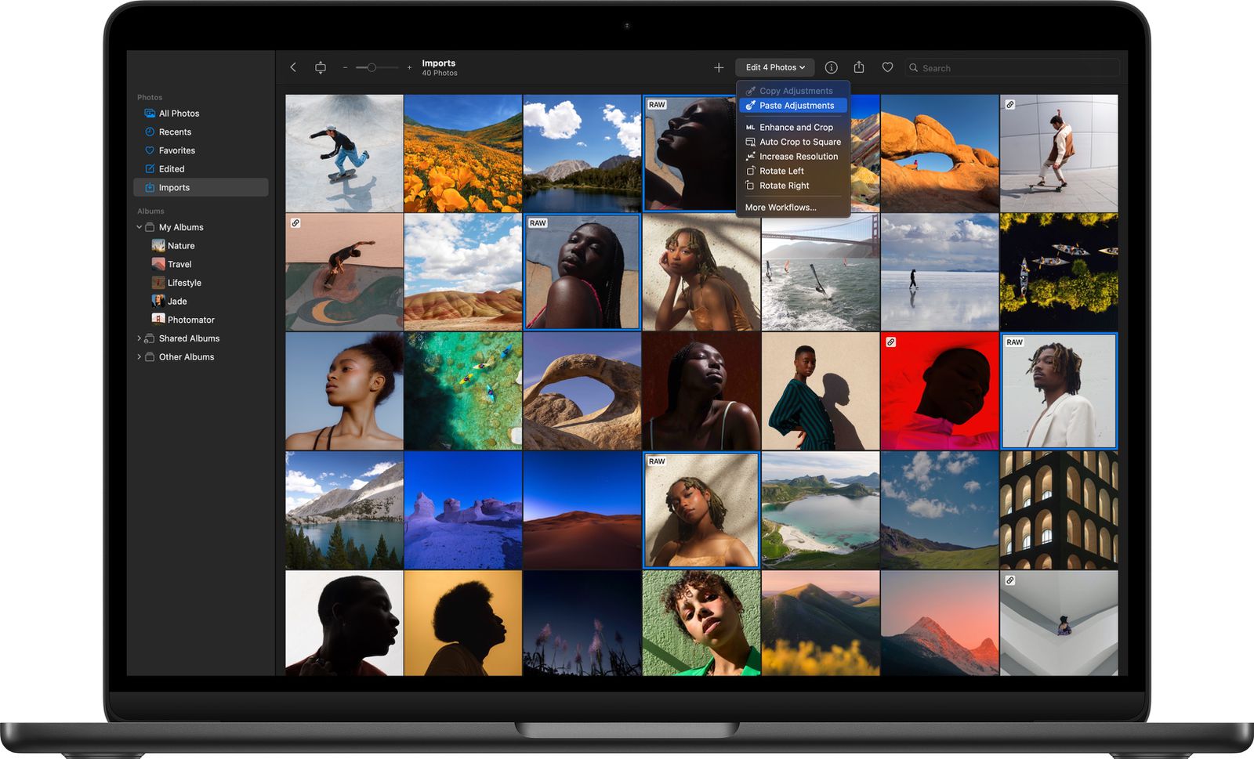Click the heart Favorite icon in toolbar
1254x759 pixels.
pos(887,67)
